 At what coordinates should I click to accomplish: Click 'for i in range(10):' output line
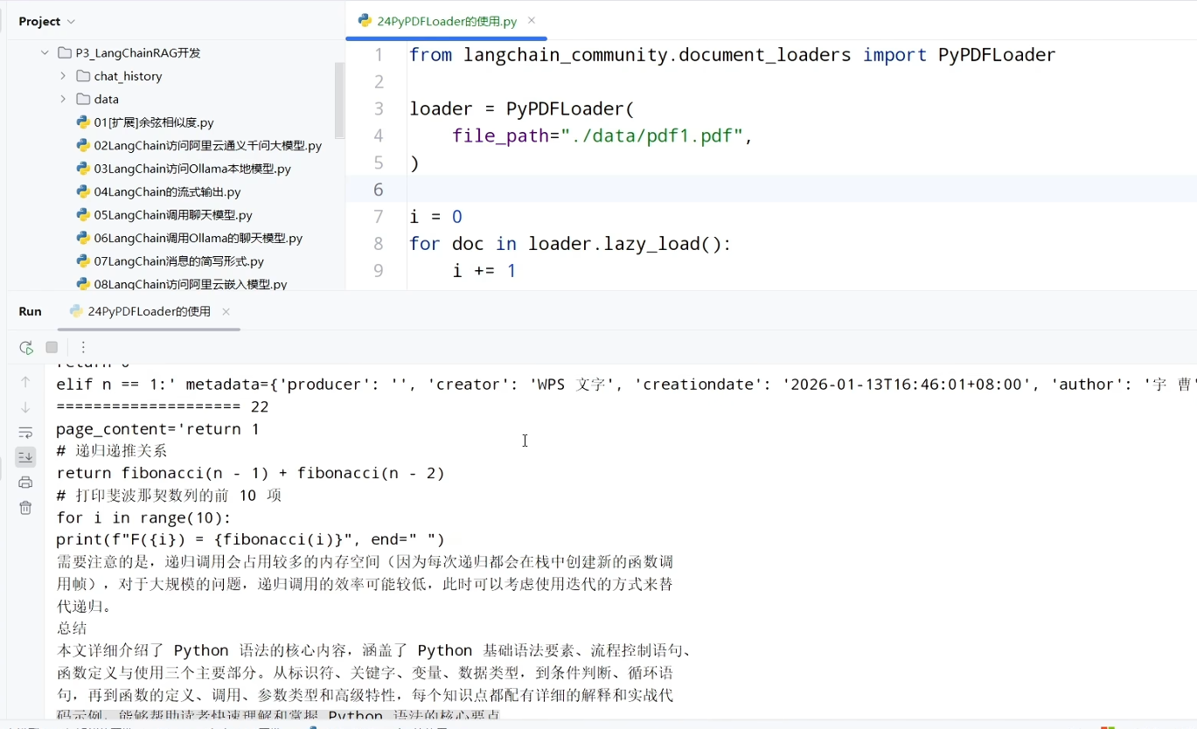144,517
